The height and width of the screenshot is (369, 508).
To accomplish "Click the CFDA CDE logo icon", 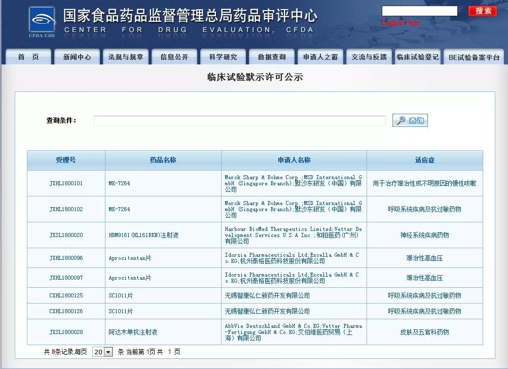I will click(42, 21).
